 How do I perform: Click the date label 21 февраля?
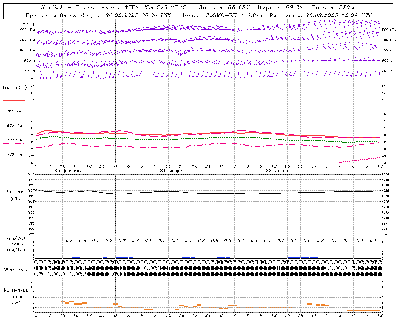(x=174, y=171)
